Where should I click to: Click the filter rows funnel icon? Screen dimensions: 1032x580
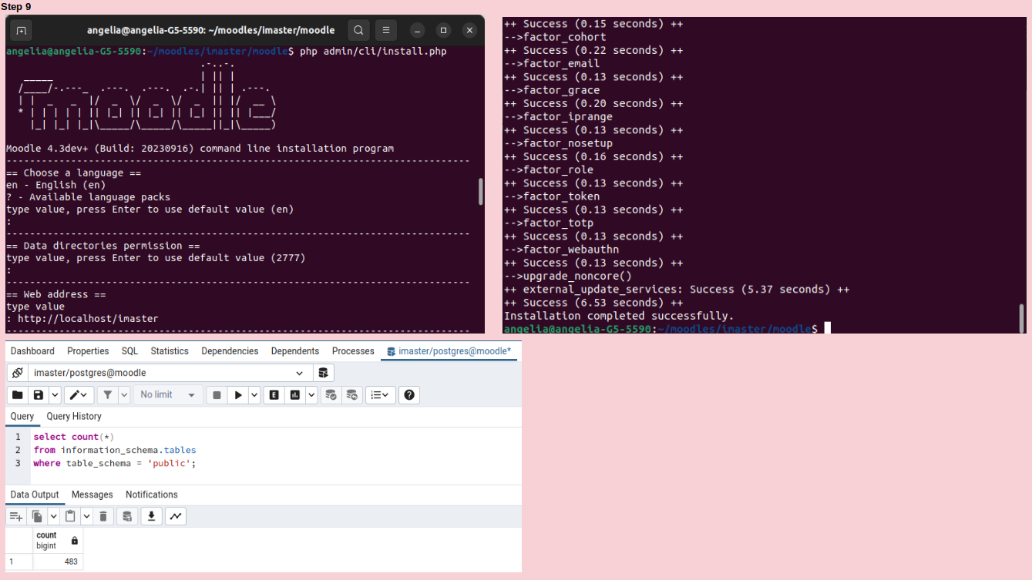pyautogui.click(x=108, y=395)
